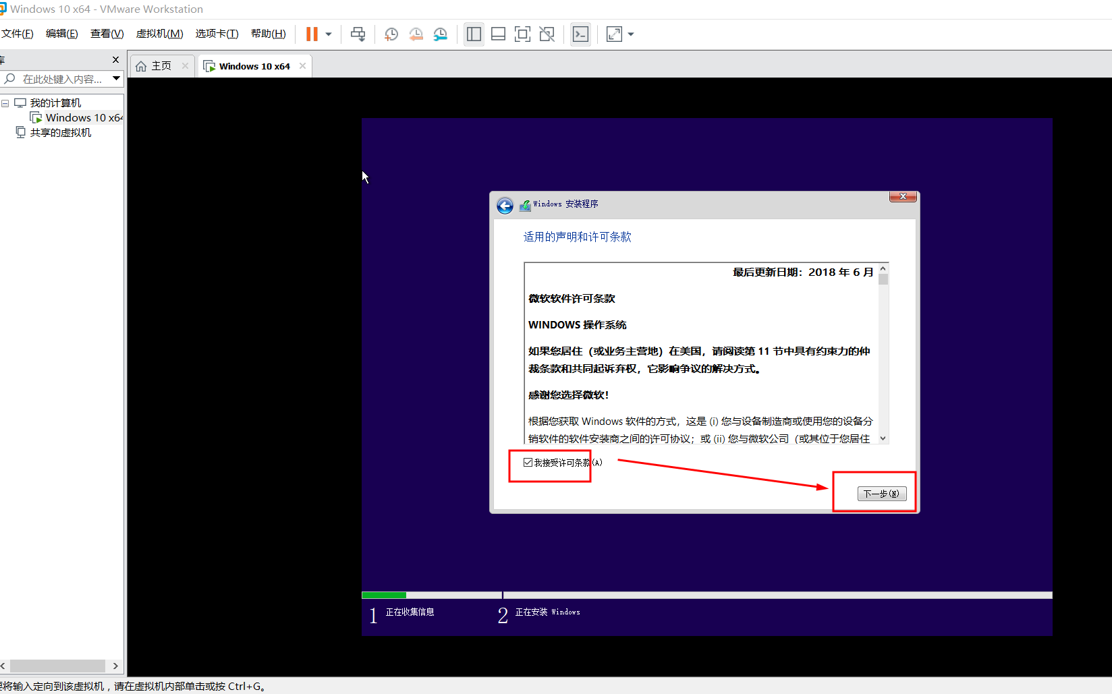Click the Windows 安装程序 setup icon
This screenshot has width=1112, height=694.
(x=525, y=205)
